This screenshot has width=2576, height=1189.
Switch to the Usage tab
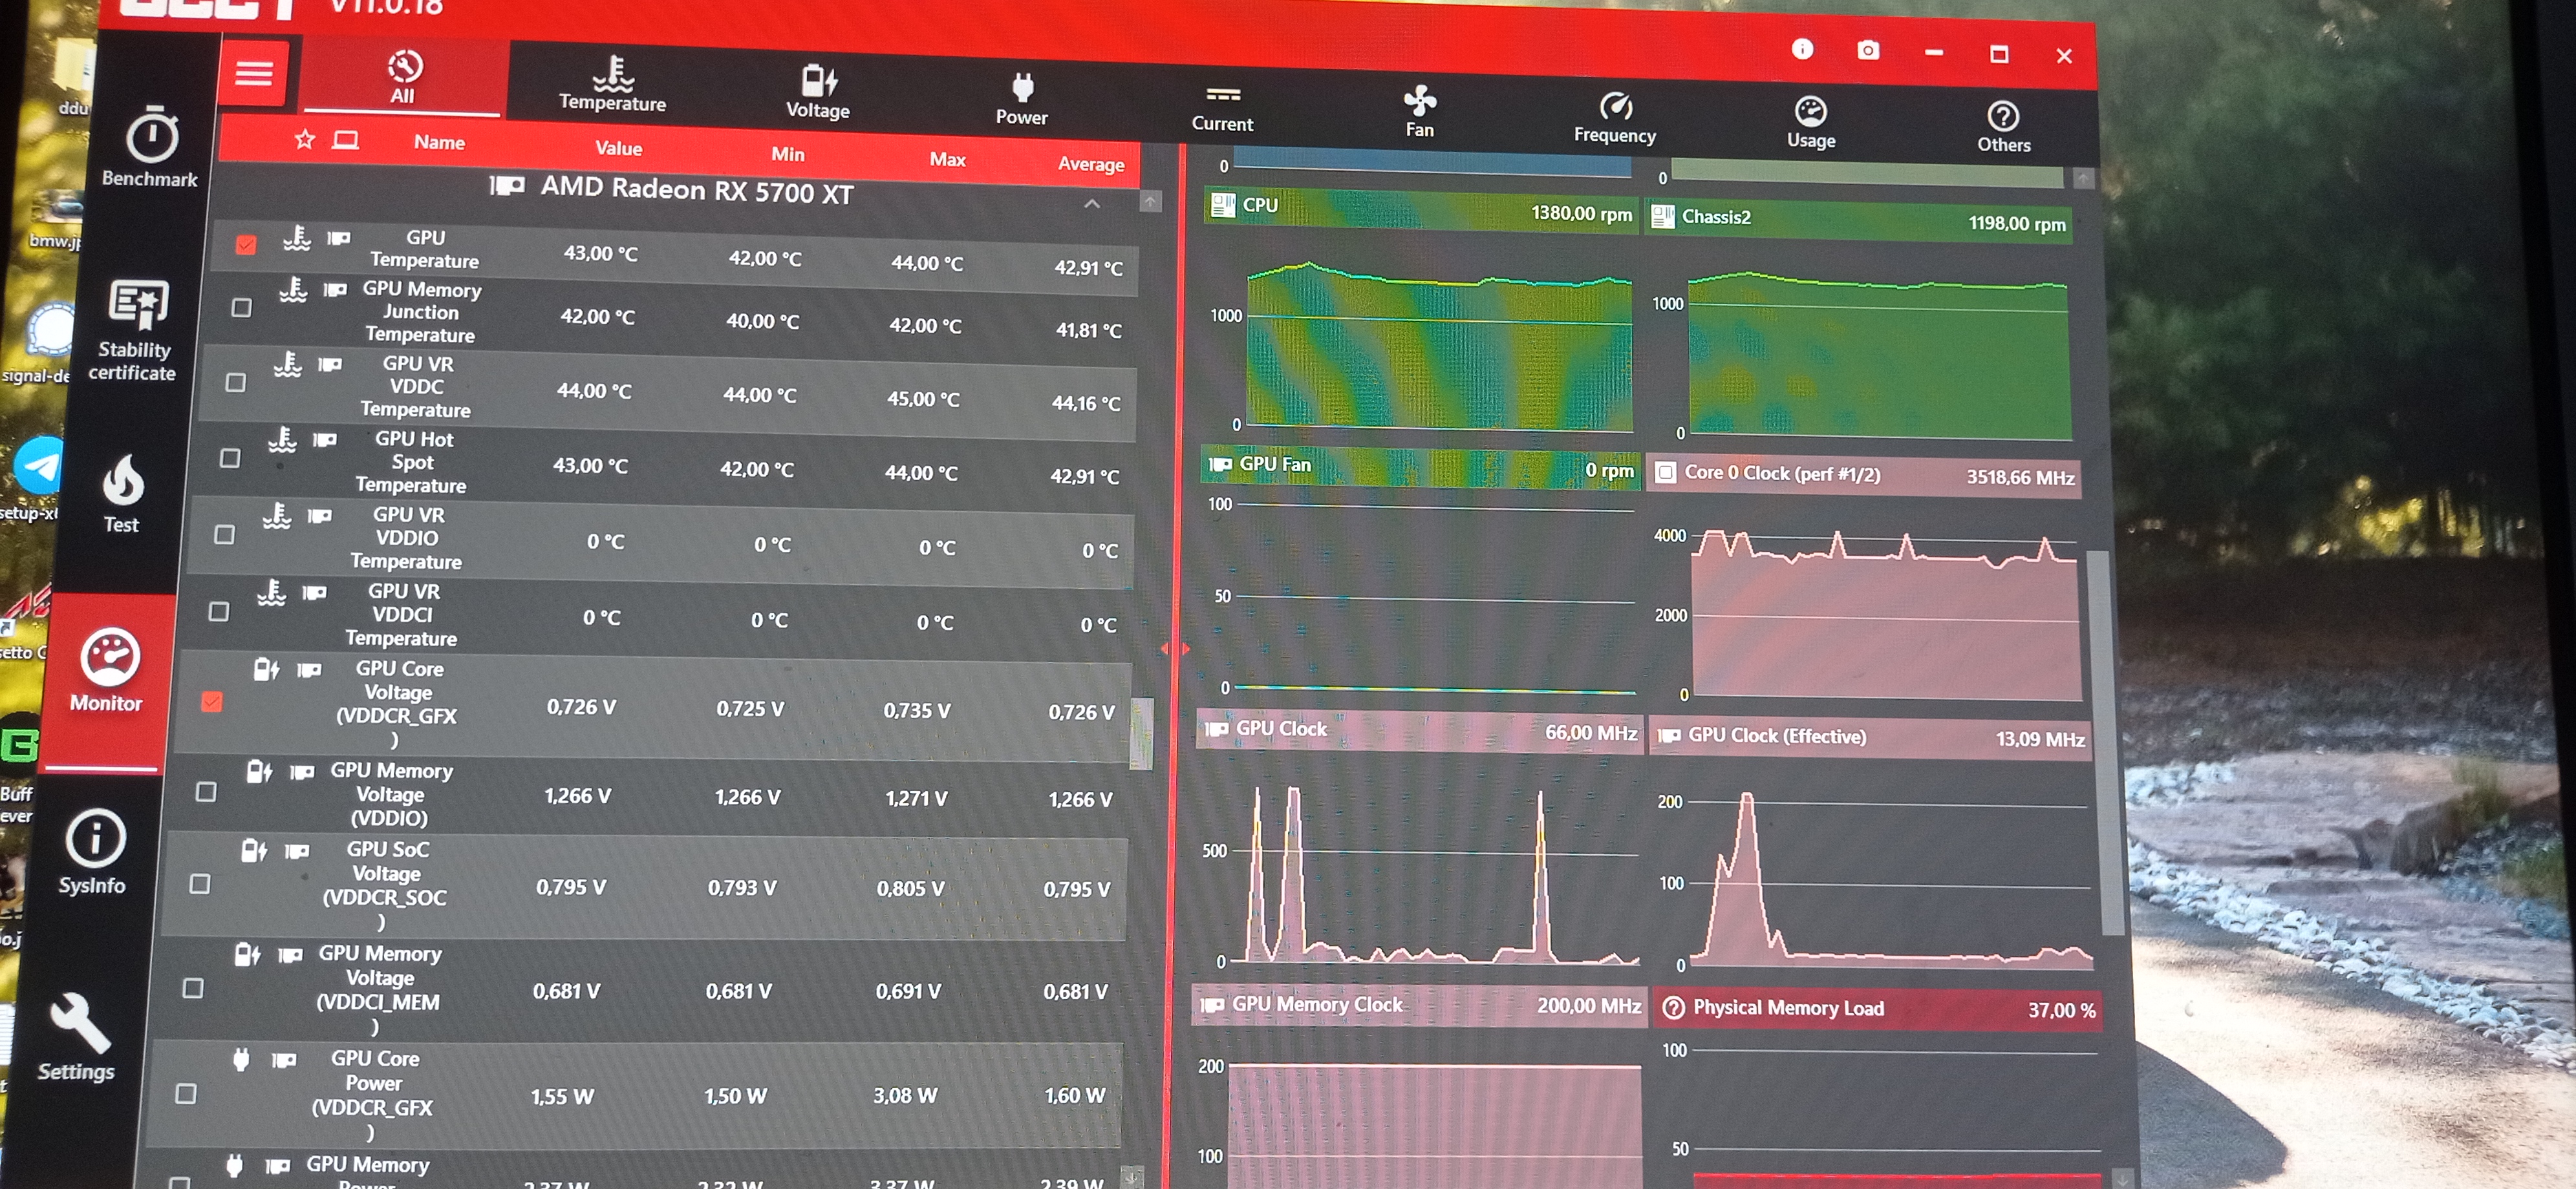(x=1811, y=123)
